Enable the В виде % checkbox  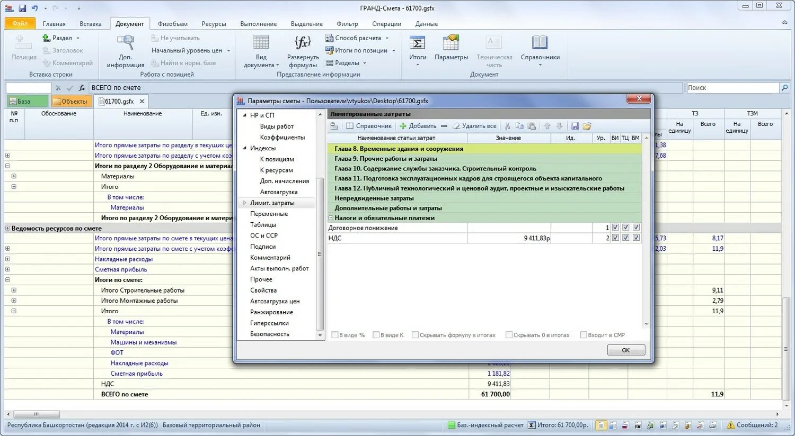point(335,335)
